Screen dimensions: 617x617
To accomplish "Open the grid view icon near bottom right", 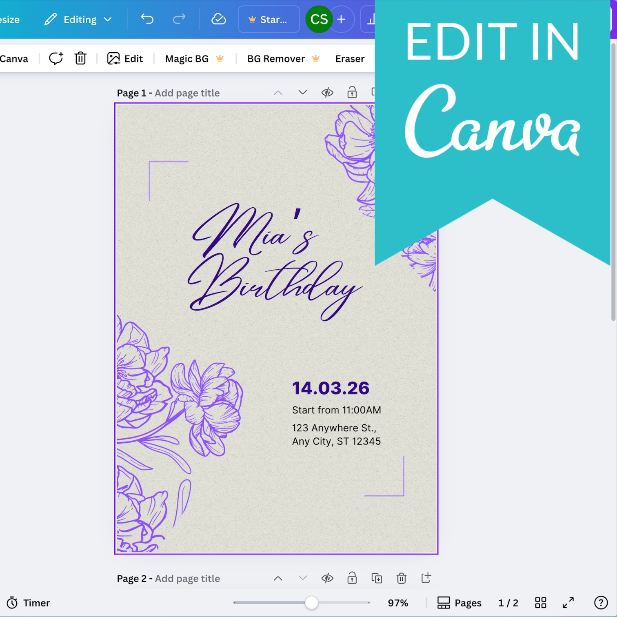I will (x=540, y=602).
